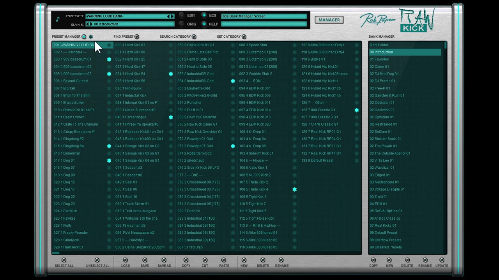Select the Preset Manager radio button
This screenshot has width=499, height=280.
(84, 37)
